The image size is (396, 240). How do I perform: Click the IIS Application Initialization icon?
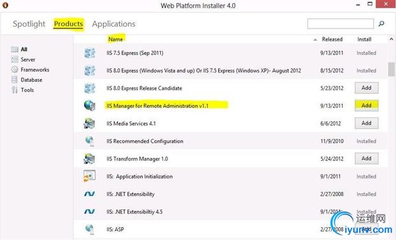89,176
